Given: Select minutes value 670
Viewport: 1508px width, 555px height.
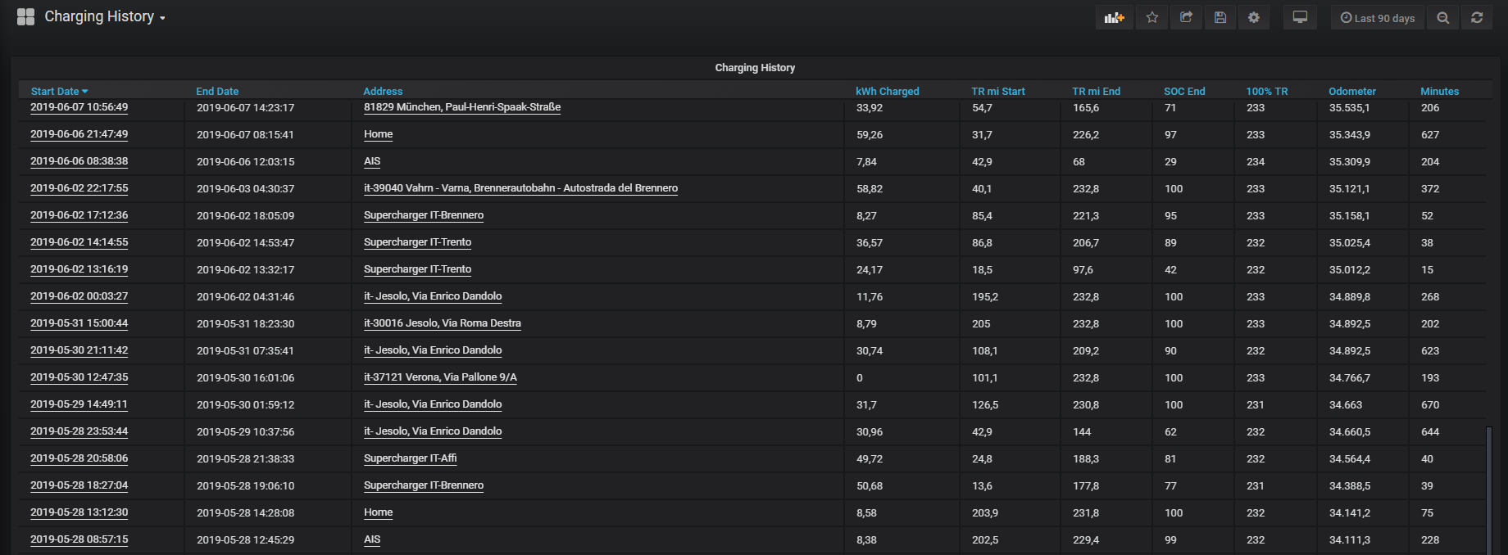Looking at the screenshot, I should [1430, 405].
